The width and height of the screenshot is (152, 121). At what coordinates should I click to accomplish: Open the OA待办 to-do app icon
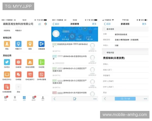7,62
